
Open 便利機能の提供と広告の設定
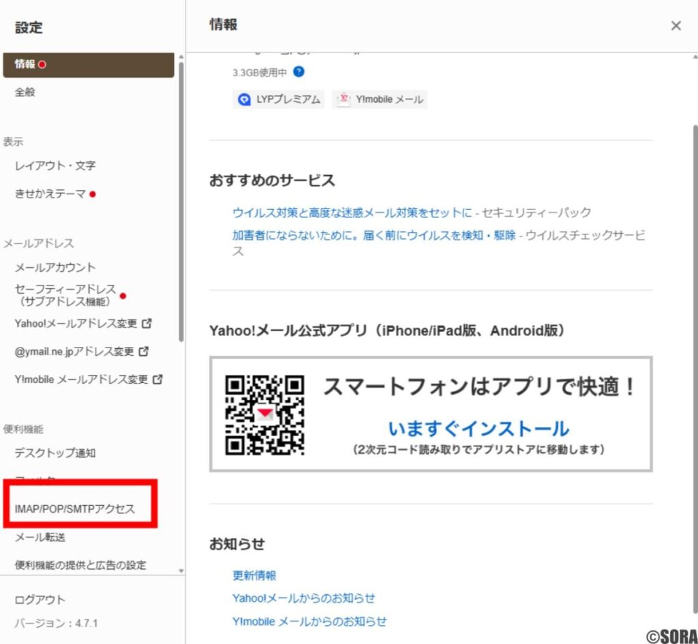[x=80, y=565]
